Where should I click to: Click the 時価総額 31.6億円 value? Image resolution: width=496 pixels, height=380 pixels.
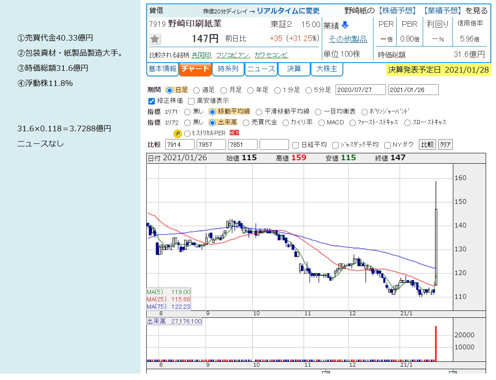pos(469,54)
